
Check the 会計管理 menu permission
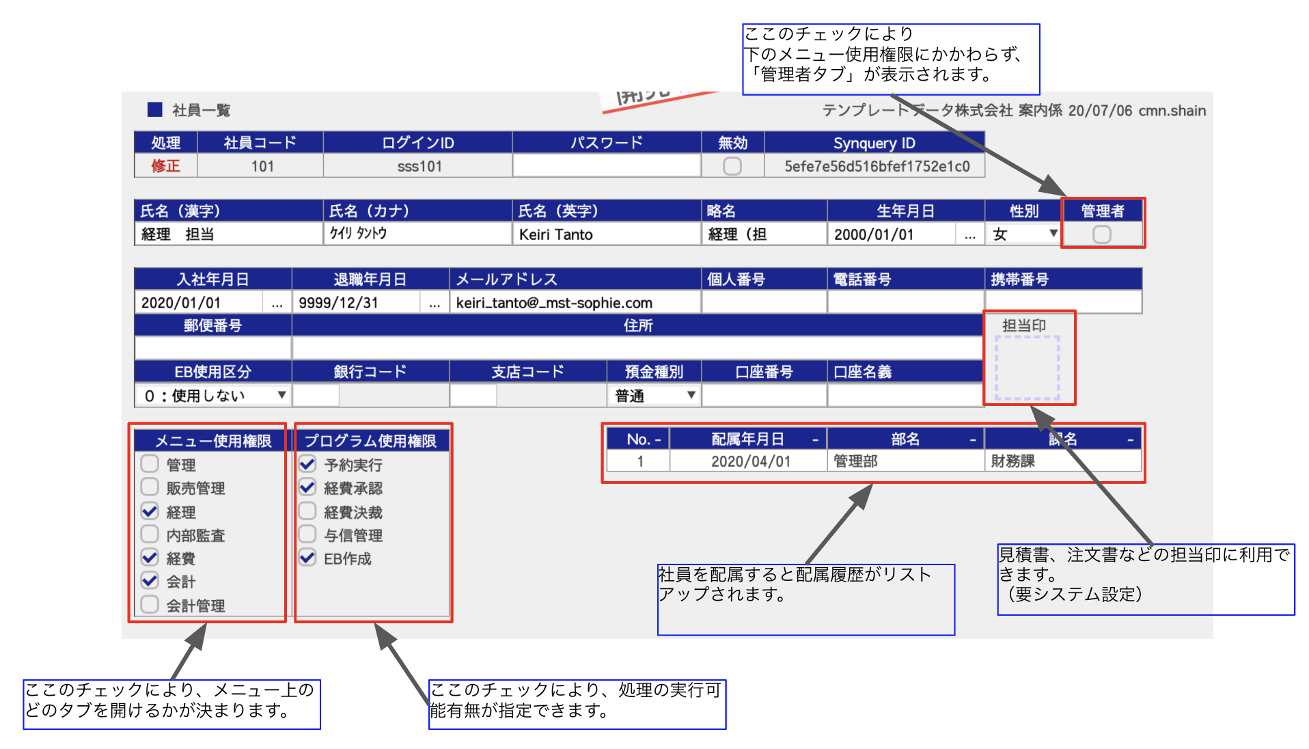[150, 605]
